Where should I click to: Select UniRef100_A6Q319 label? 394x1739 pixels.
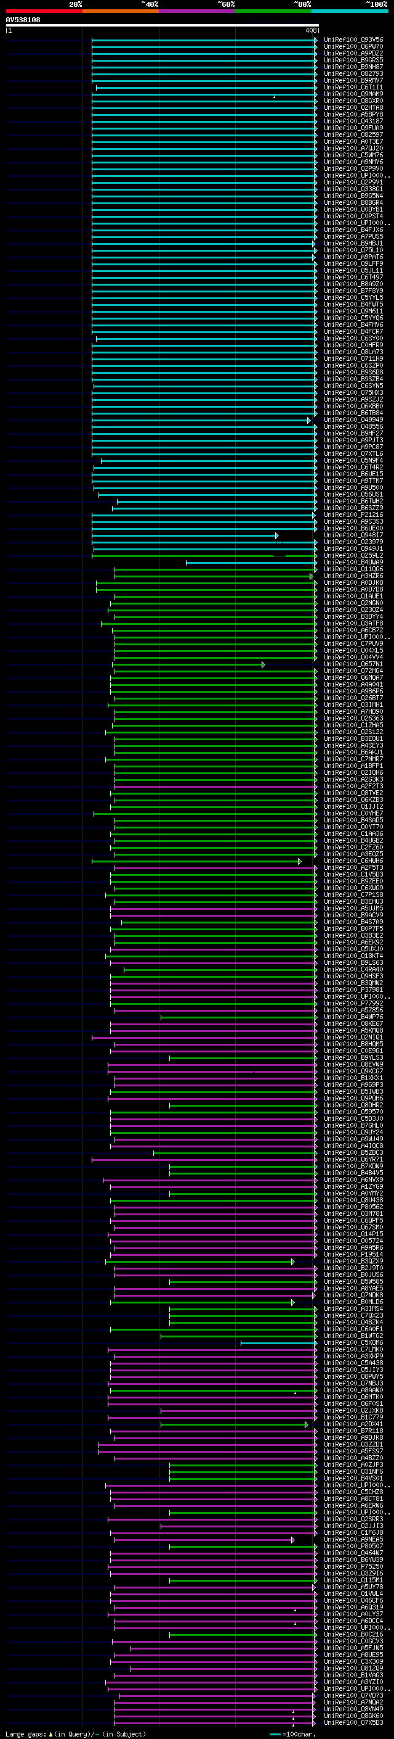[353, 1608]
